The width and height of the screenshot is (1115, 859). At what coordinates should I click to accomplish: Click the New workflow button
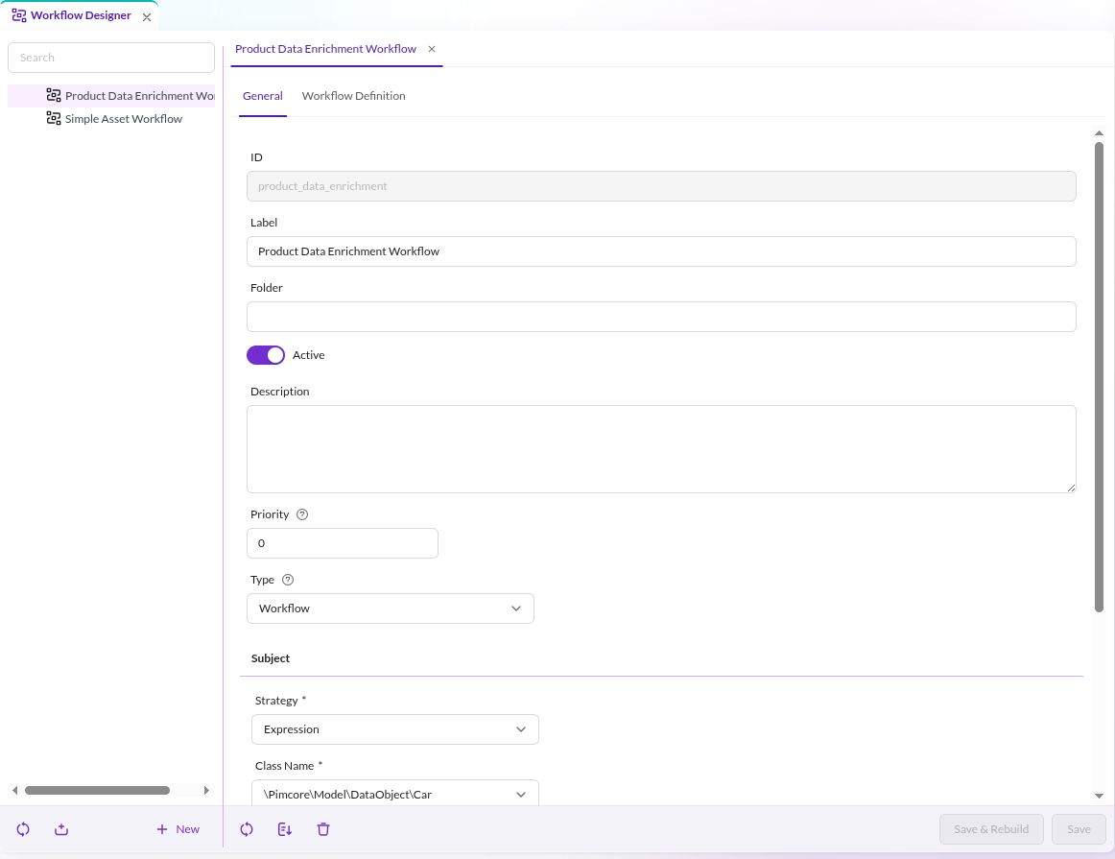(x=178, y=829)
